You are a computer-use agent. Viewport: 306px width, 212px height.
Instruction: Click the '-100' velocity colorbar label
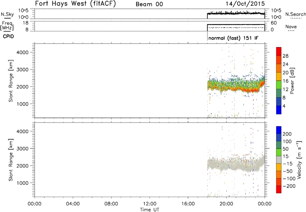[x=289, y=179]
